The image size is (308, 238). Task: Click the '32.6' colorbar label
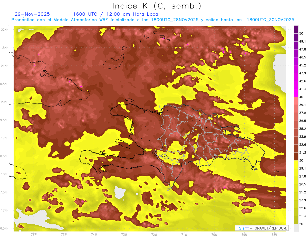(303, 145)
